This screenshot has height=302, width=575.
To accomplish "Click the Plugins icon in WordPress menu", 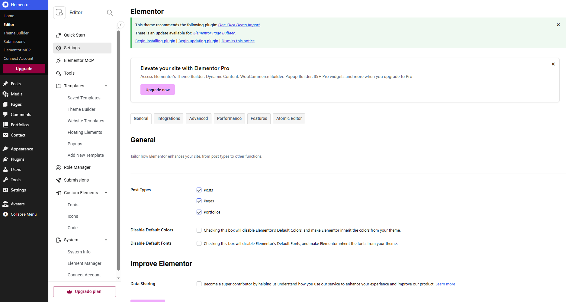I will [5, 159].
